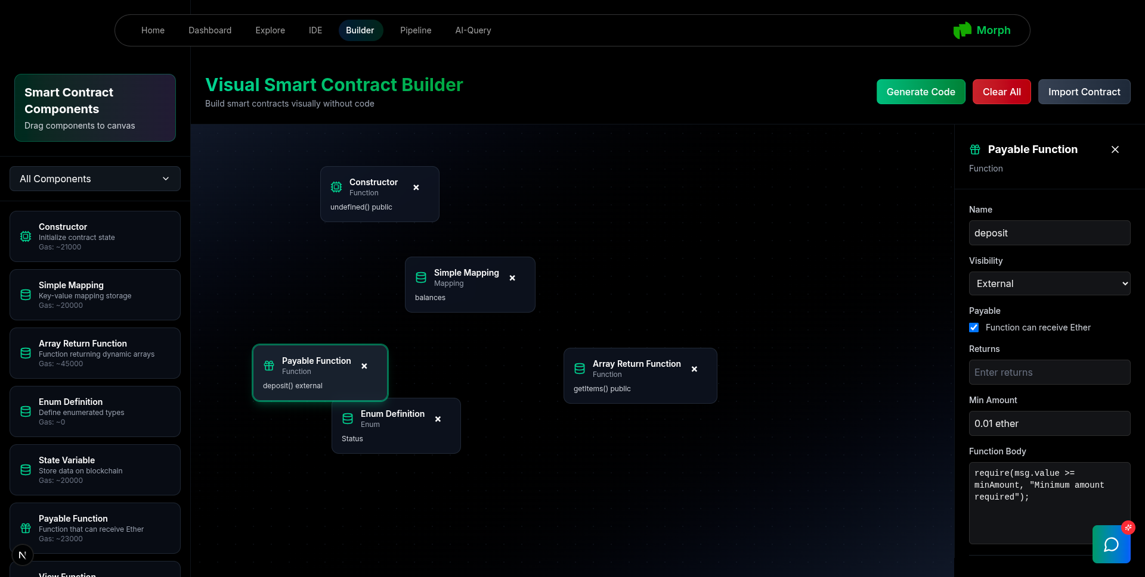The image size is (1145, 577).
Task: Click the Morph logo icon
Action: [962, 30]
